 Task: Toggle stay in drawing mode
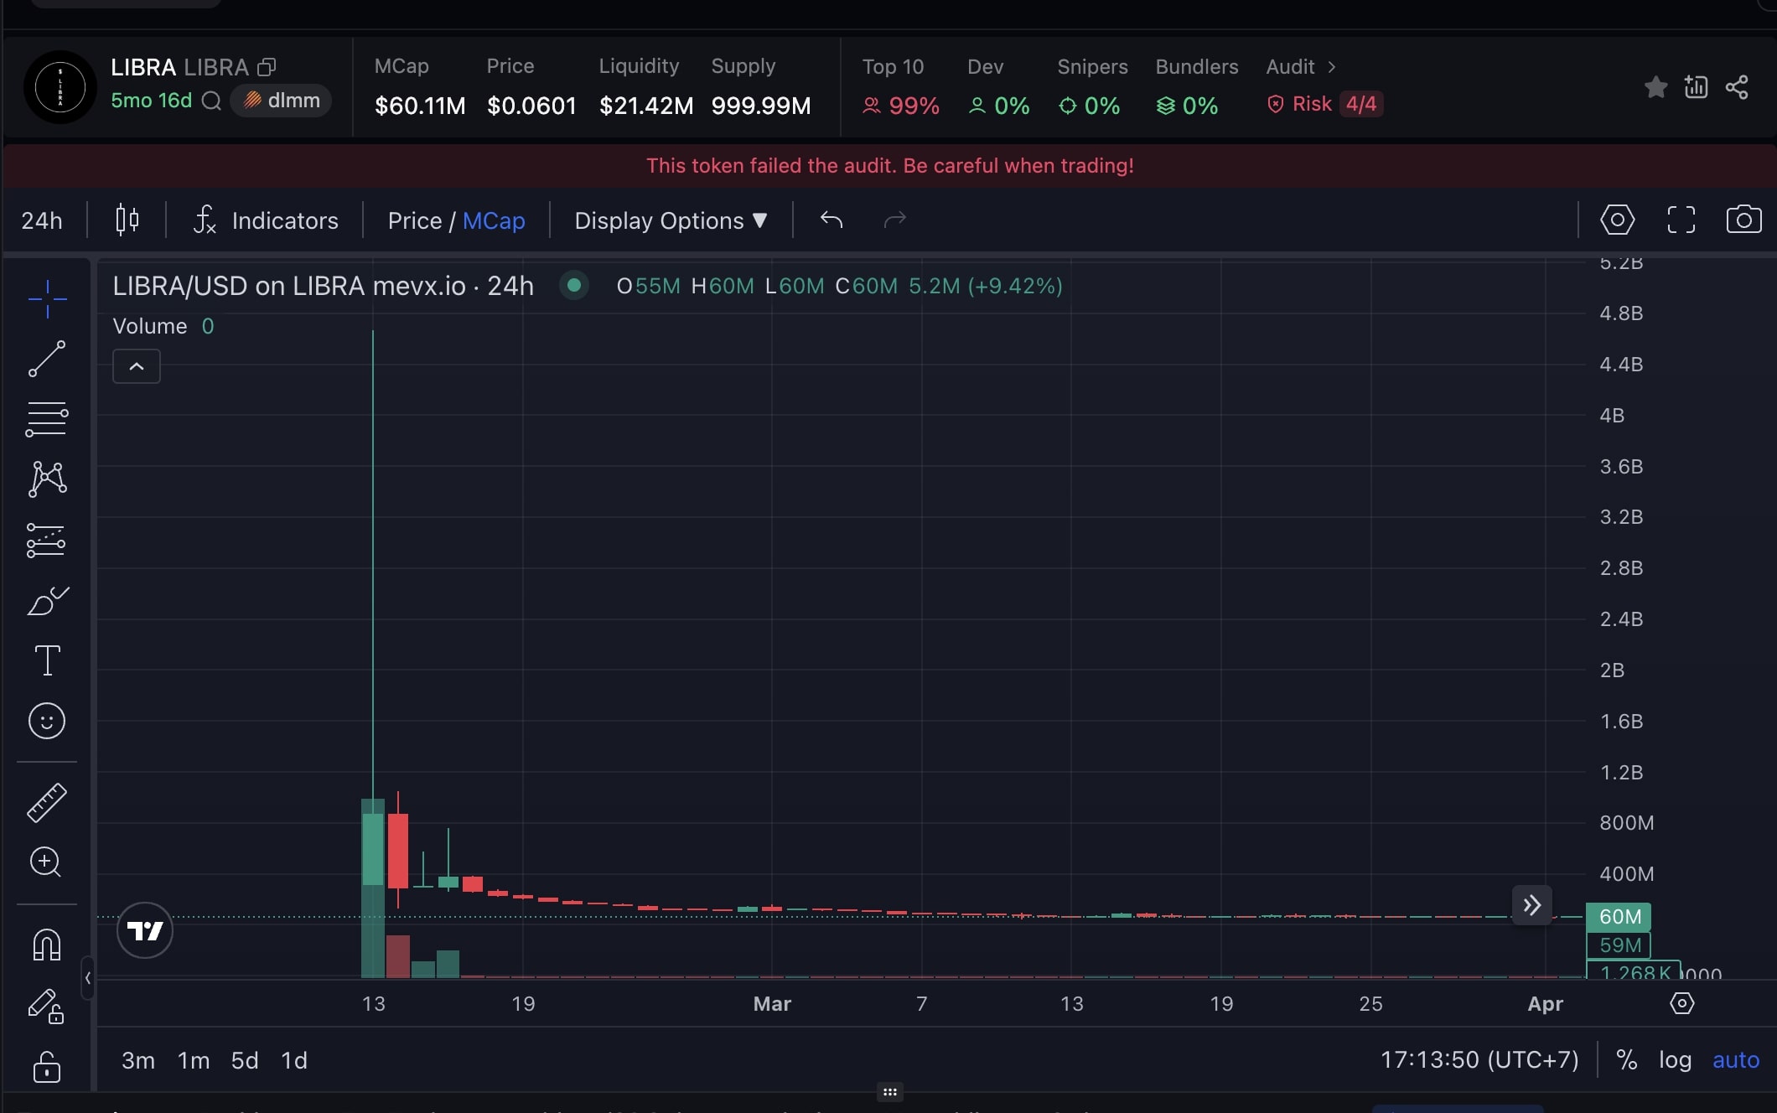pos(47,1006)
